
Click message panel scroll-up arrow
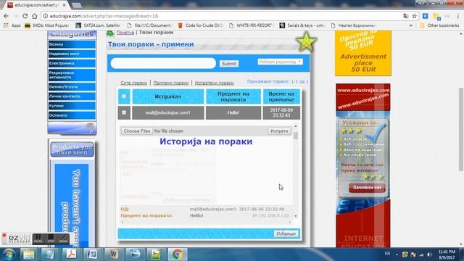point(296,126)
